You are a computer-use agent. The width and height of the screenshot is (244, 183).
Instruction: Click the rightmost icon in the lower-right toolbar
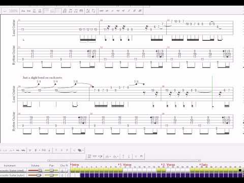click(141, 156)
